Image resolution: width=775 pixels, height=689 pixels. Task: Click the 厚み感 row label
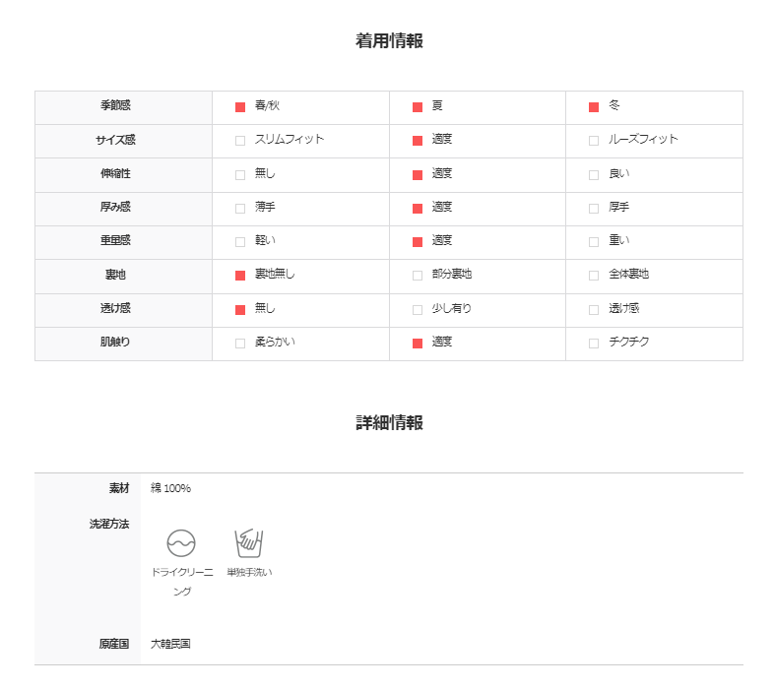click(x=115, y=207)
